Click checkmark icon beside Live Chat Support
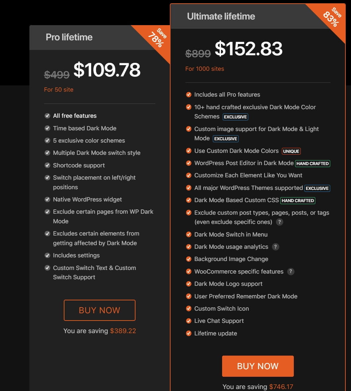 [189, 321]
